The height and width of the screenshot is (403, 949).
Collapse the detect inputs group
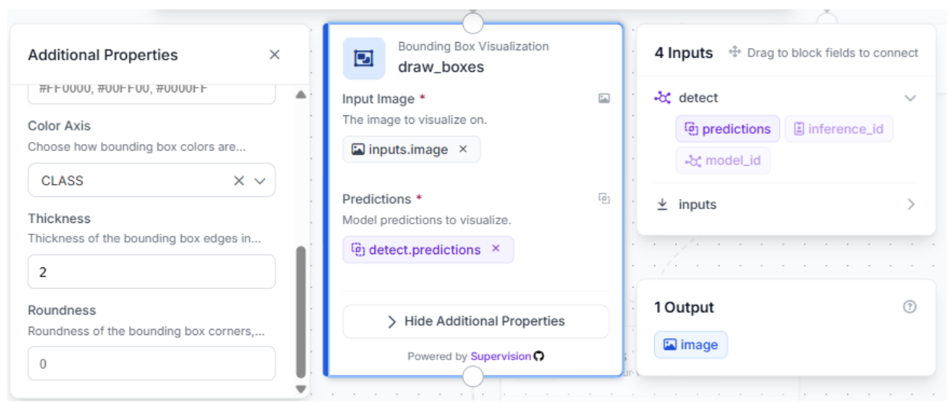910,98
